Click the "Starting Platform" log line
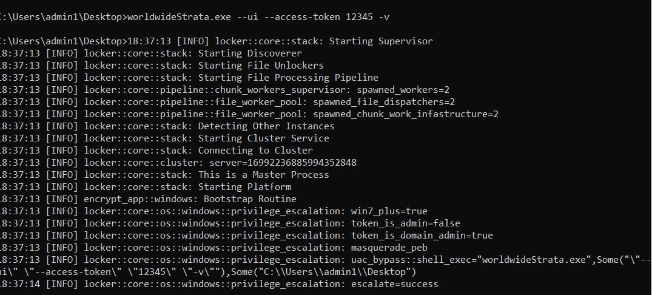 pos(244,187)
